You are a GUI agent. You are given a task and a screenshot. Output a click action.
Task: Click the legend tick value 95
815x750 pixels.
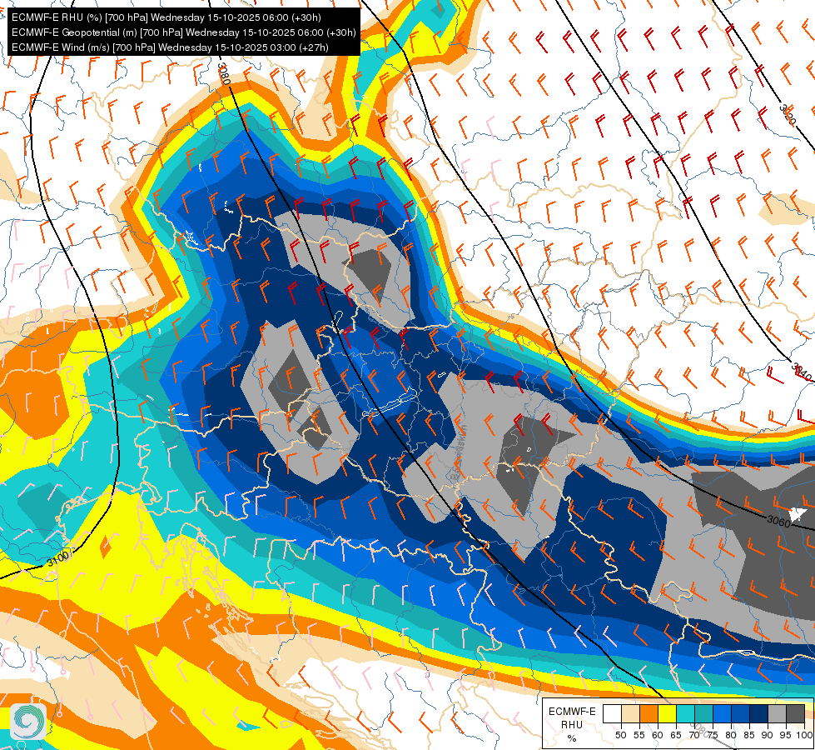point(786,736)
